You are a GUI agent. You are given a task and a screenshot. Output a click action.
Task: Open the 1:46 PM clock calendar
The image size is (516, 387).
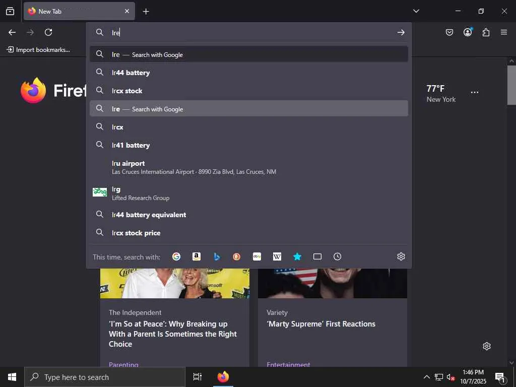click(x=473, y=377)
